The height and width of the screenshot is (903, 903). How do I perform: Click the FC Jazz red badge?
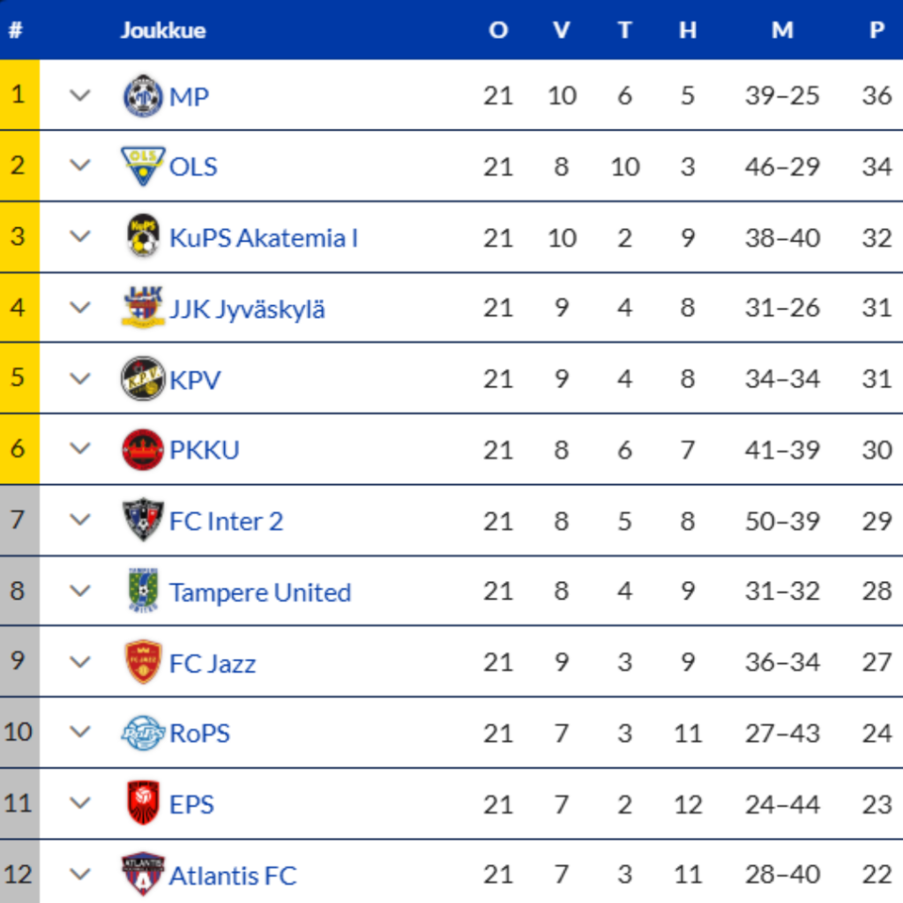point(142,662)
